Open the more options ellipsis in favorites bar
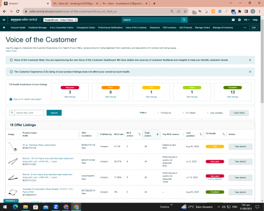The image size is (264, 211). (245, 27)
